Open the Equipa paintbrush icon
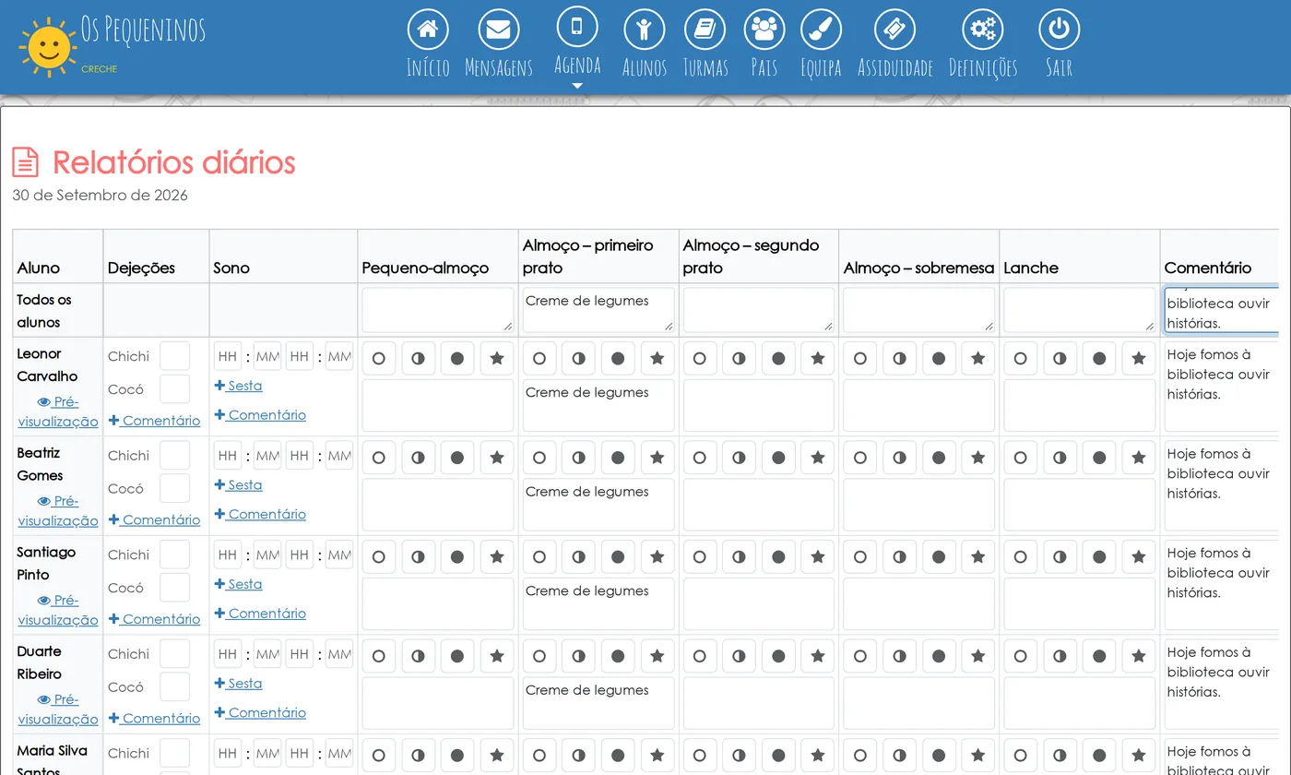Screen dimensions: 1291x775 pos(821,30)
